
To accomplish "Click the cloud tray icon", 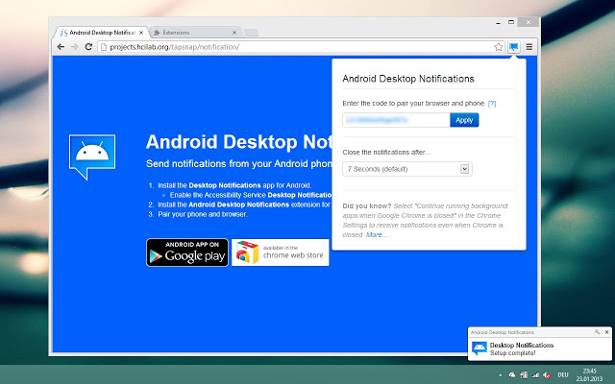I will pyautogui.click(x=512, y=375).
